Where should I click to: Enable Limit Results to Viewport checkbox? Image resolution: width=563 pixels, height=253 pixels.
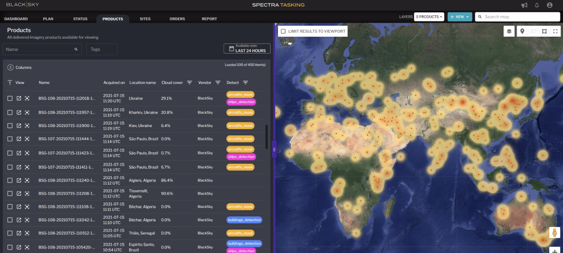(283, 31)
